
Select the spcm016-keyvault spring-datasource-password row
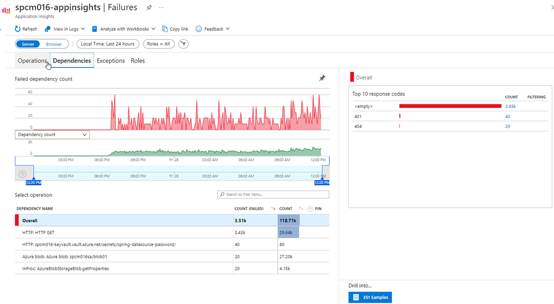pos(172,244)
